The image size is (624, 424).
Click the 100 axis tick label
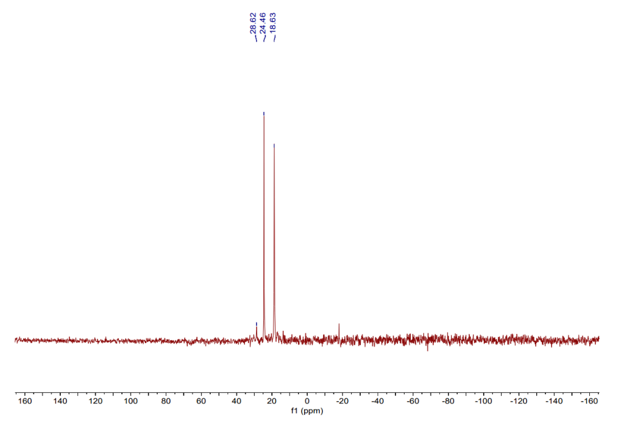pos(130,401)
